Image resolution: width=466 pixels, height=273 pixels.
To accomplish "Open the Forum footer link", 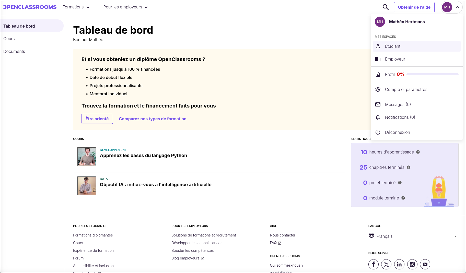I will [x=78, y=258].
